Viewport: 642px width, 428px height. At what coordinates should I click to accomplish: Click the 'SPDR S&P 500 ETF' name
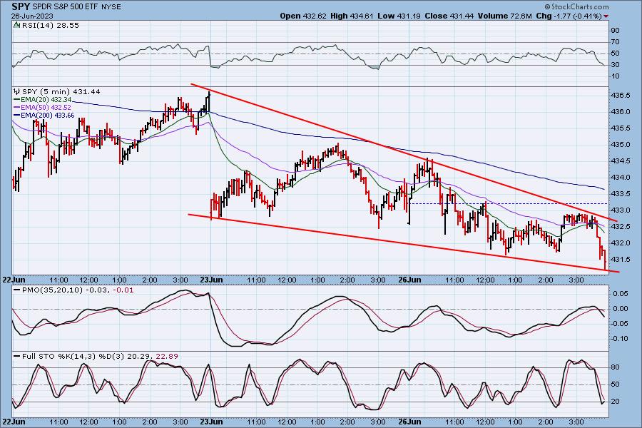[x=64, y=7]
